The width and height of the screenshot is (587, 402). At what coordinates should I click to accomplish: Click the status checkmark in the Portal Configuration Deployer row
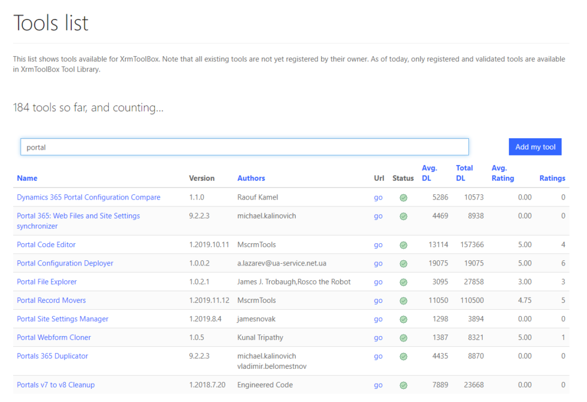pyautogui.click(x=403, y=264)
